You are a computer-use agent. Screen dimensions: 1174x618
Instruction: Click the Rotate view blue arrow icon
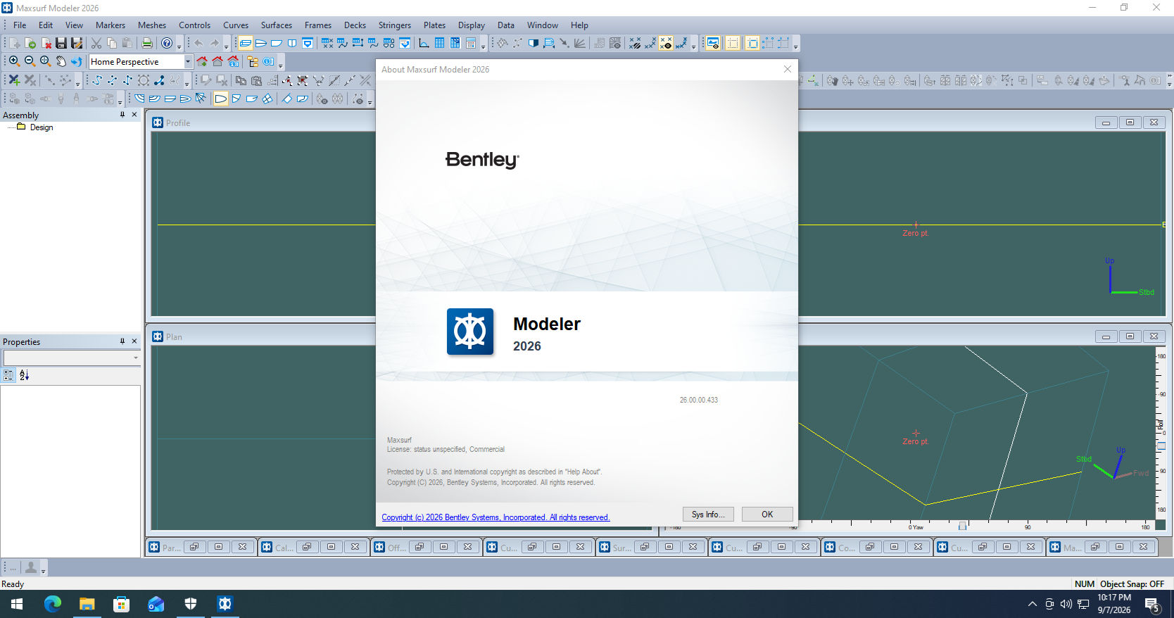(77, 61)
